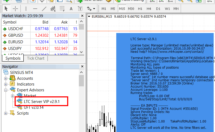Switch chart to D1 timeframe
Viewport: 215px width, 132px height.
(x=158, y=9)
